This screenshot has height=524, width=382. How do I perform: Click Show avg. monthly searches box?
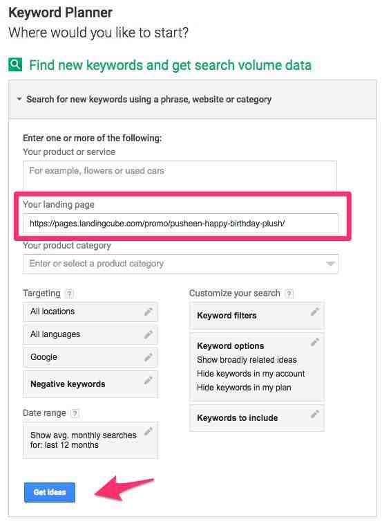[90, 440]
